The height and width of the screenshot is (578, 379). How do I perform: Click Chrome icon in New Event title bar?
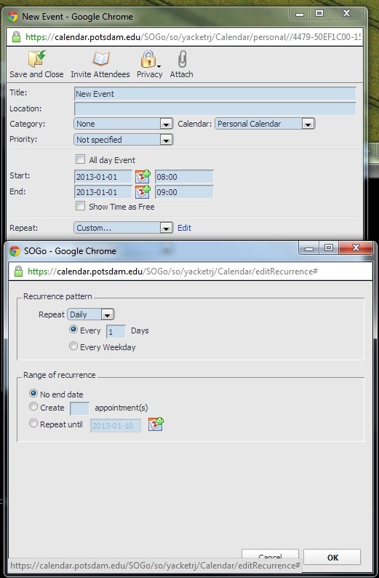coord(12,17)
